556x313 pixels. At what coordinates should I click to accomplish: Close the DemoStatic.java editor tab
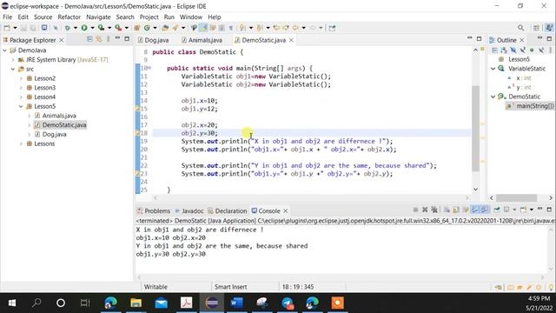291,40
